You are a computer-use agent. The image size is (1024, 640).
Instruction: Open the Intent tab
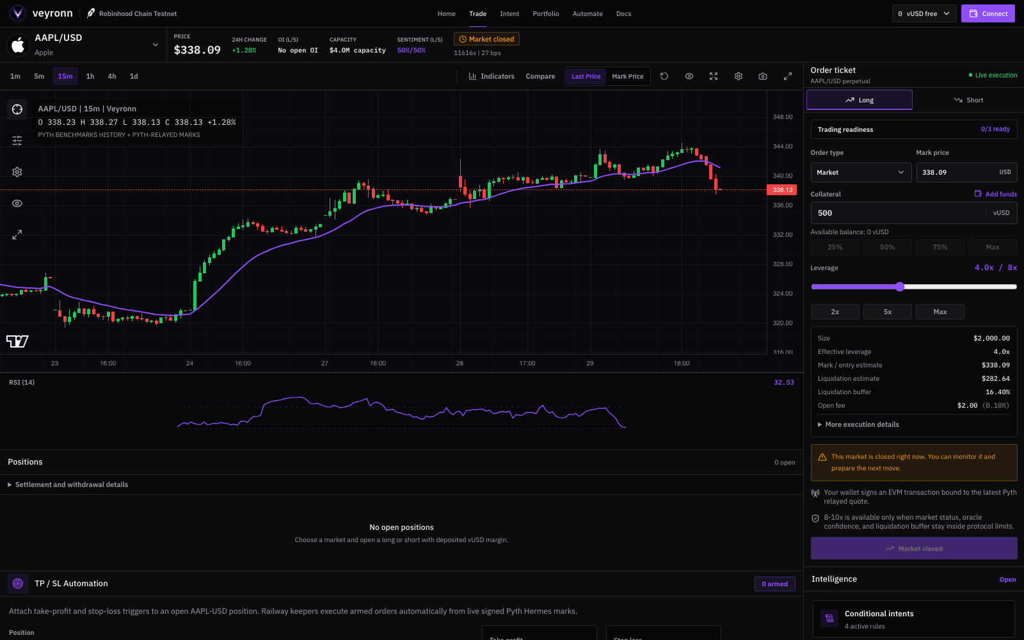[509, 13]
